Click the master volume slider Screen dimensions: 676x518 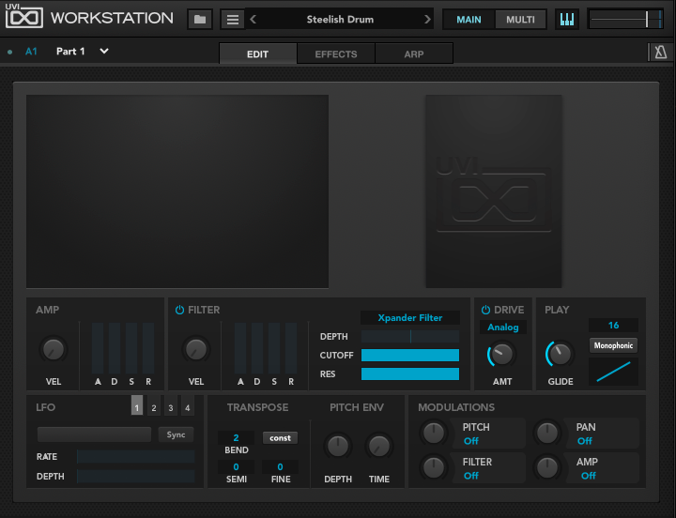pyautogui.click(x=625, y=20)
